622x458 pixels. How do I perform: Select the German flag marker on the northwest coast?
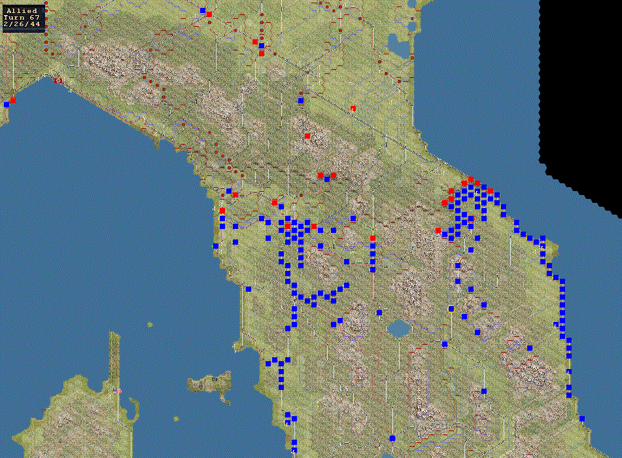58,81
